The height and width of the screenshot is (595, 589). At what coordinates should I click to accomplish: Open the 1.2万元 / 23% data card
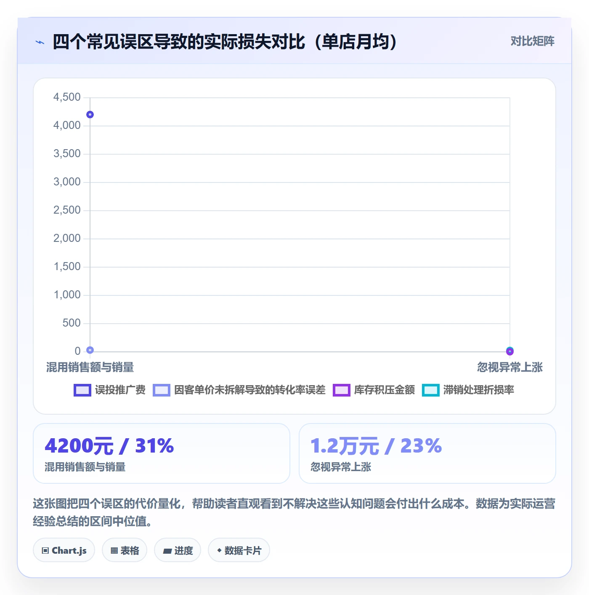pos(427,453)
